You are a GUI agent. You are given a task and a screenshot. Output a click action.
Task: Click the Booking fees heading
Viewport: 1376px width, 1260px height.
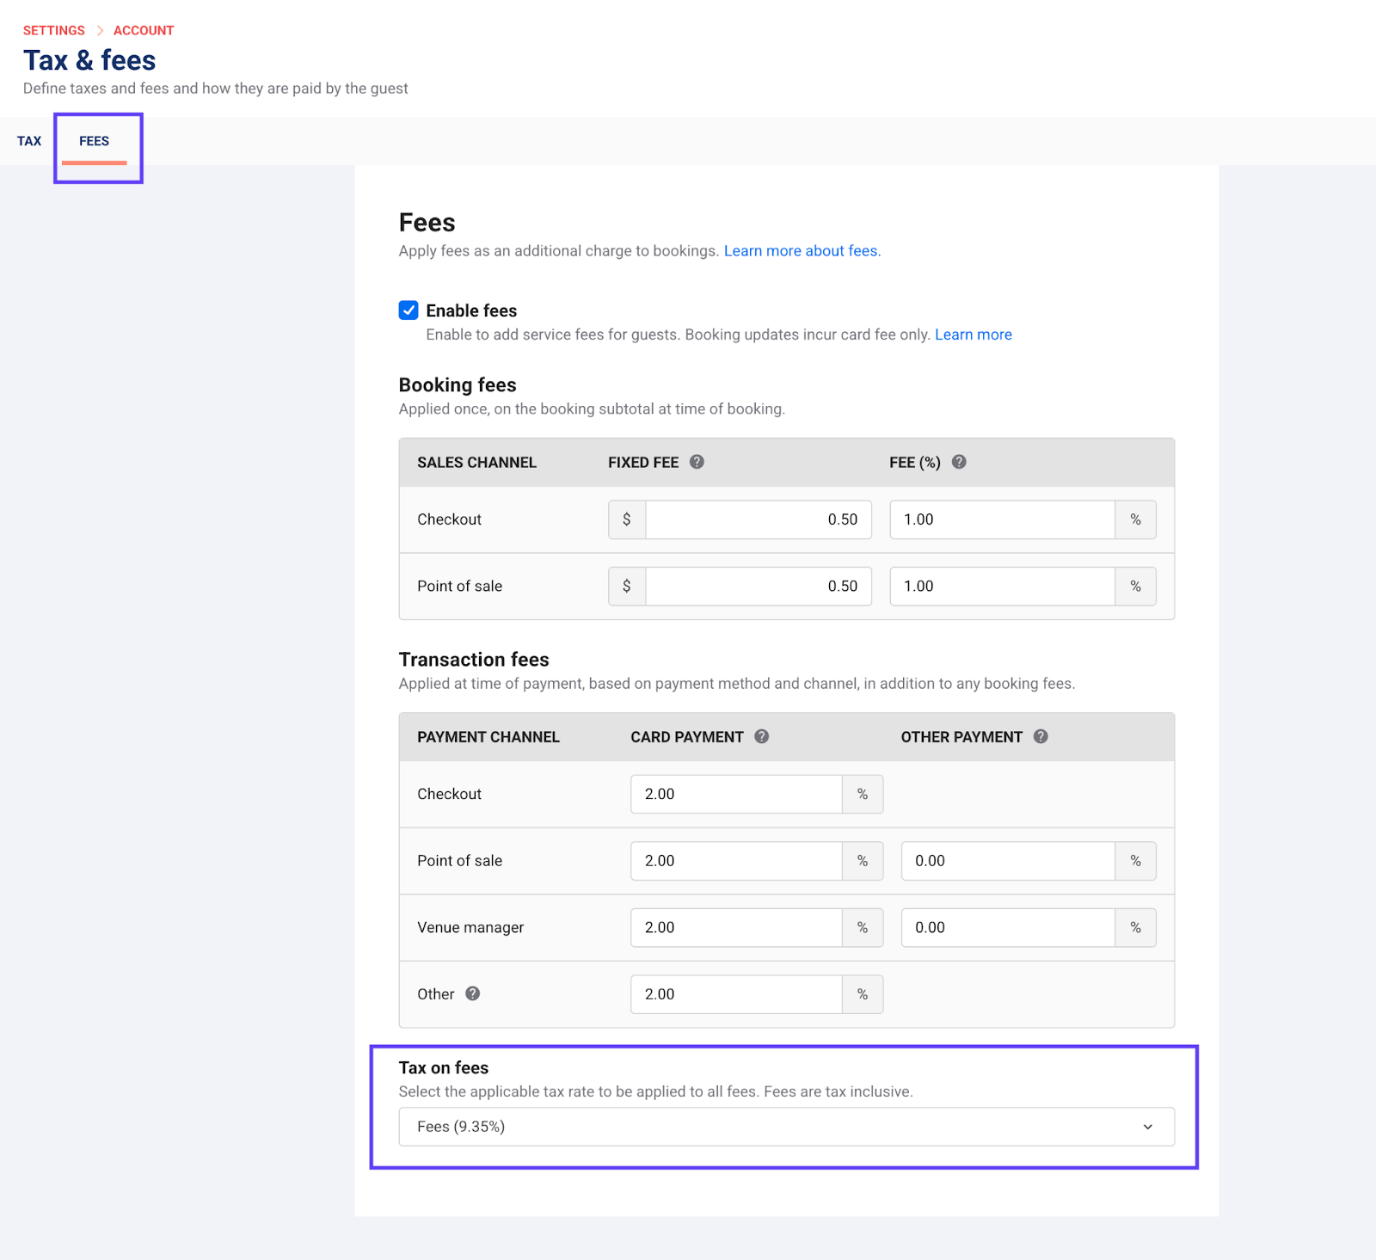(458, 384)
